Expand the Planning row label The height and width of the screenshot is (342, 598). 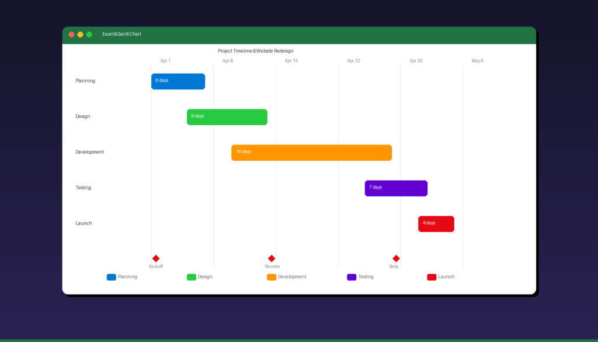tap(85, 81)
